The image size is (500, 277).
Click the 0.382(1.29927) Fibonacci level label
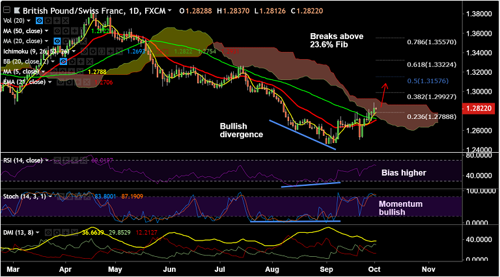point(432,97)
